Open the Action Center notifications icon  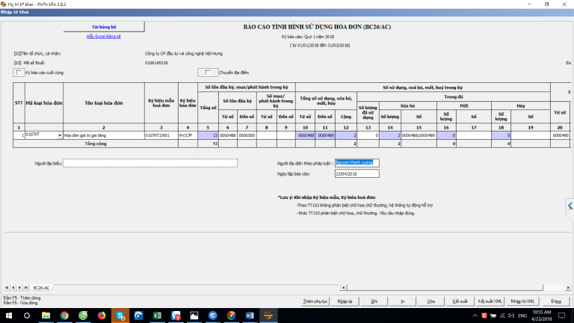coord(561,316)
